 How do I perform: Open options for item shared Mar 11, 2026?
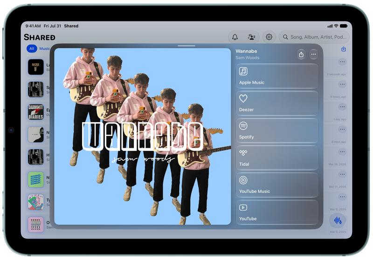[342, 174]
